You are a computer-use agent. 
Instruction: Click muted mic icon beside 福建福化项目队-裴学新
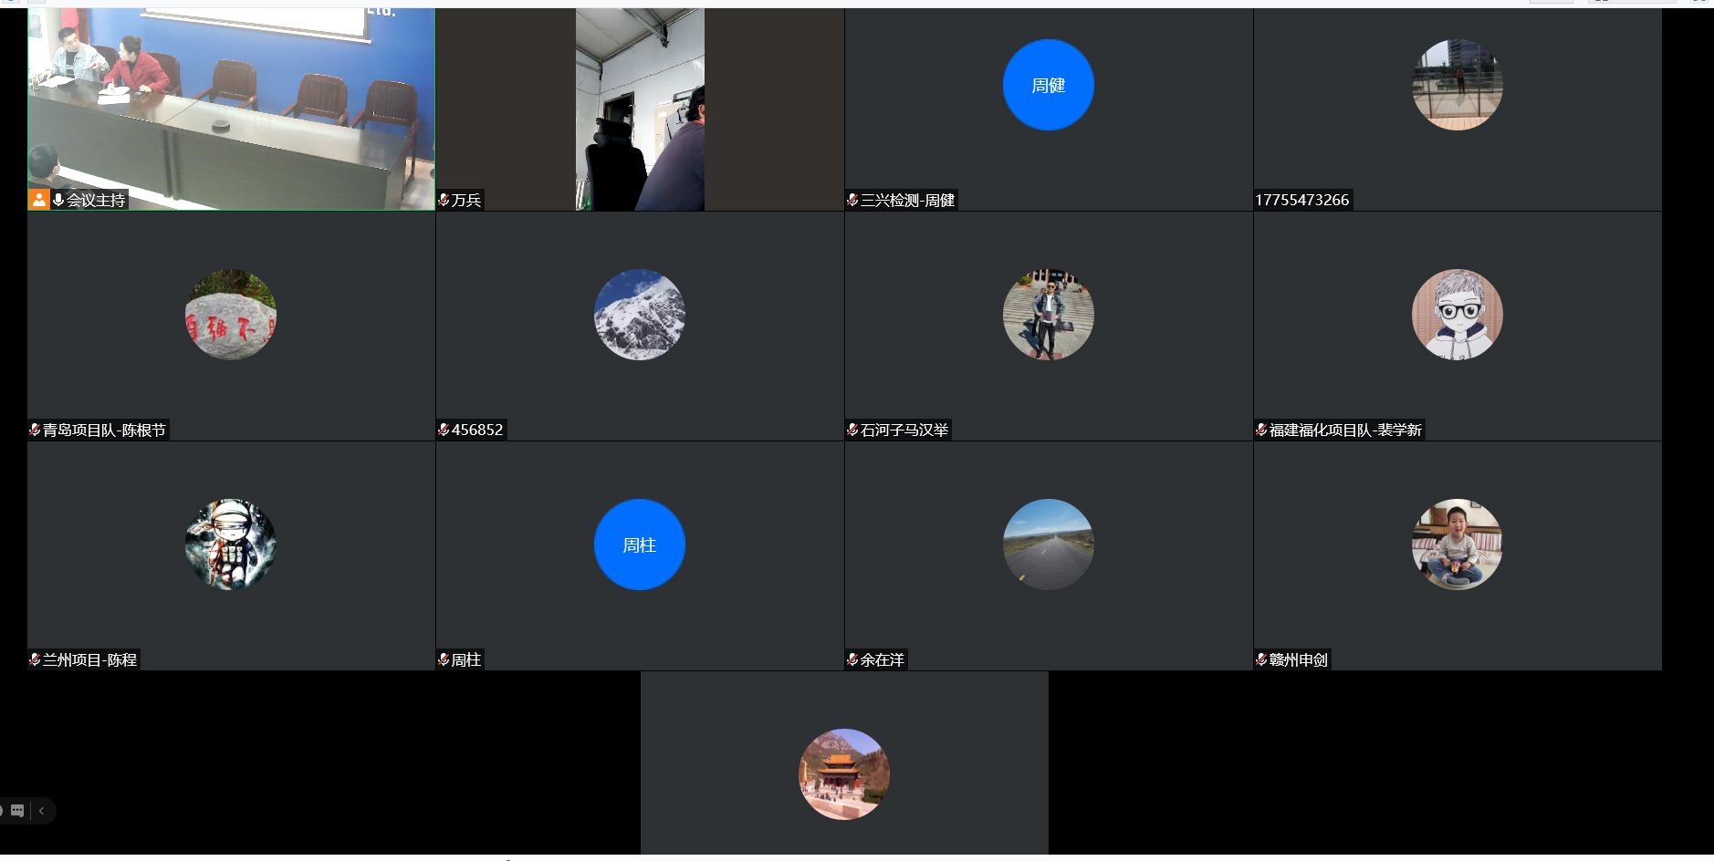1261,430
